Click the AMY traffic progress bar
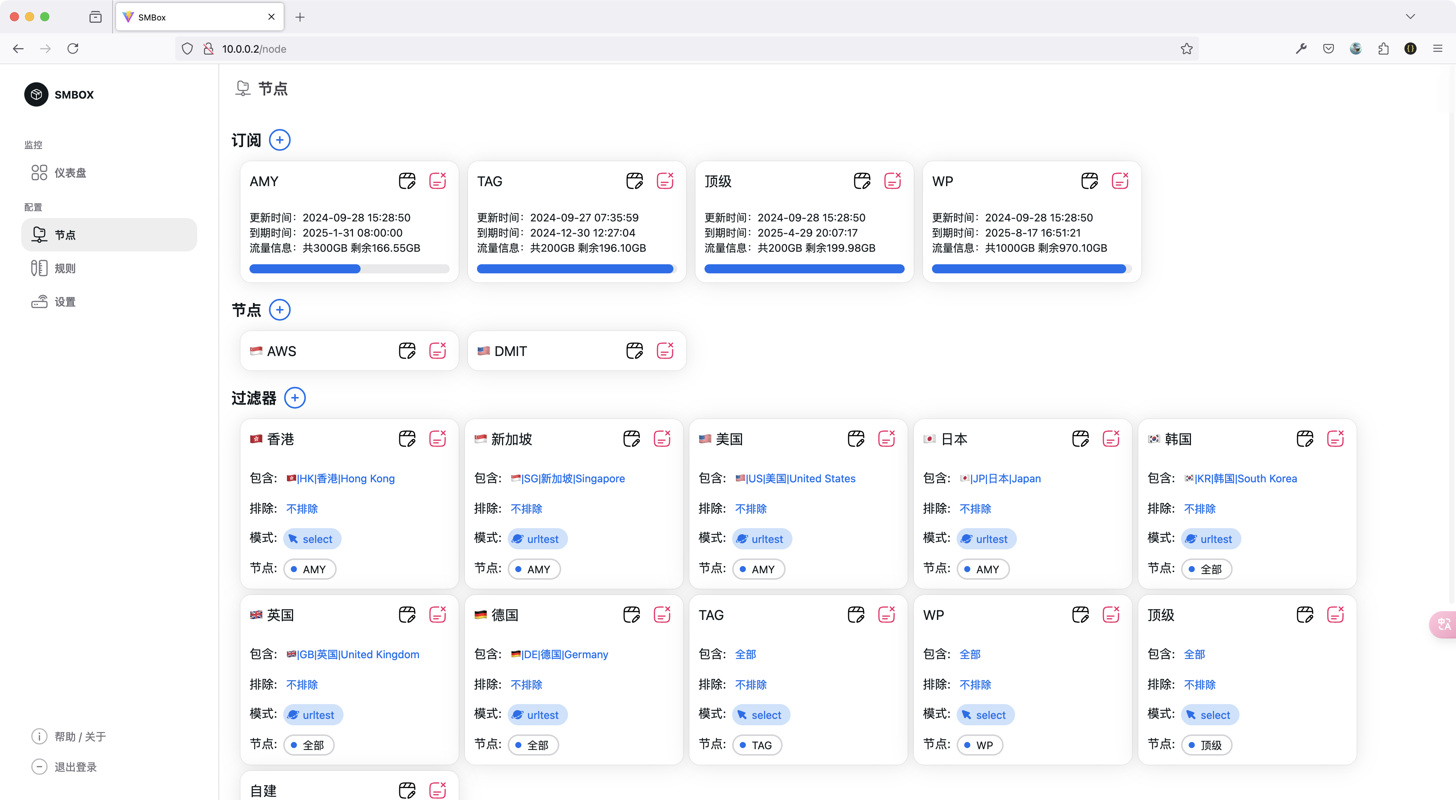 [349, 269]
